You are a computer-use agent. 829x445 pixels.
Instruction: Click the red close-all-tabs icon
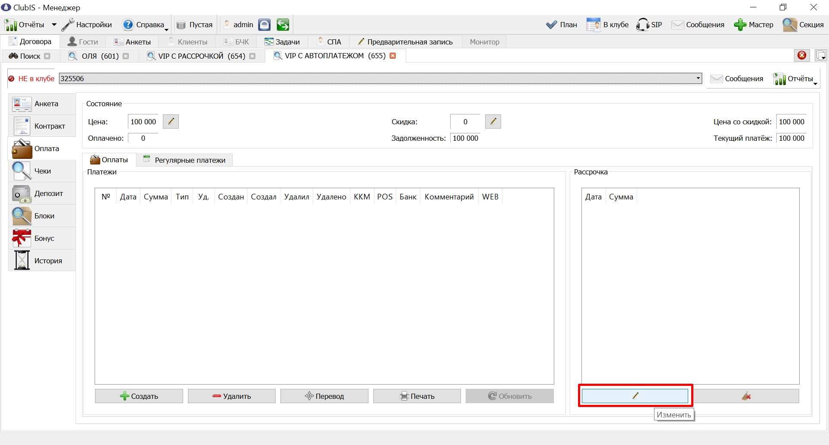[x=802, y=55]
